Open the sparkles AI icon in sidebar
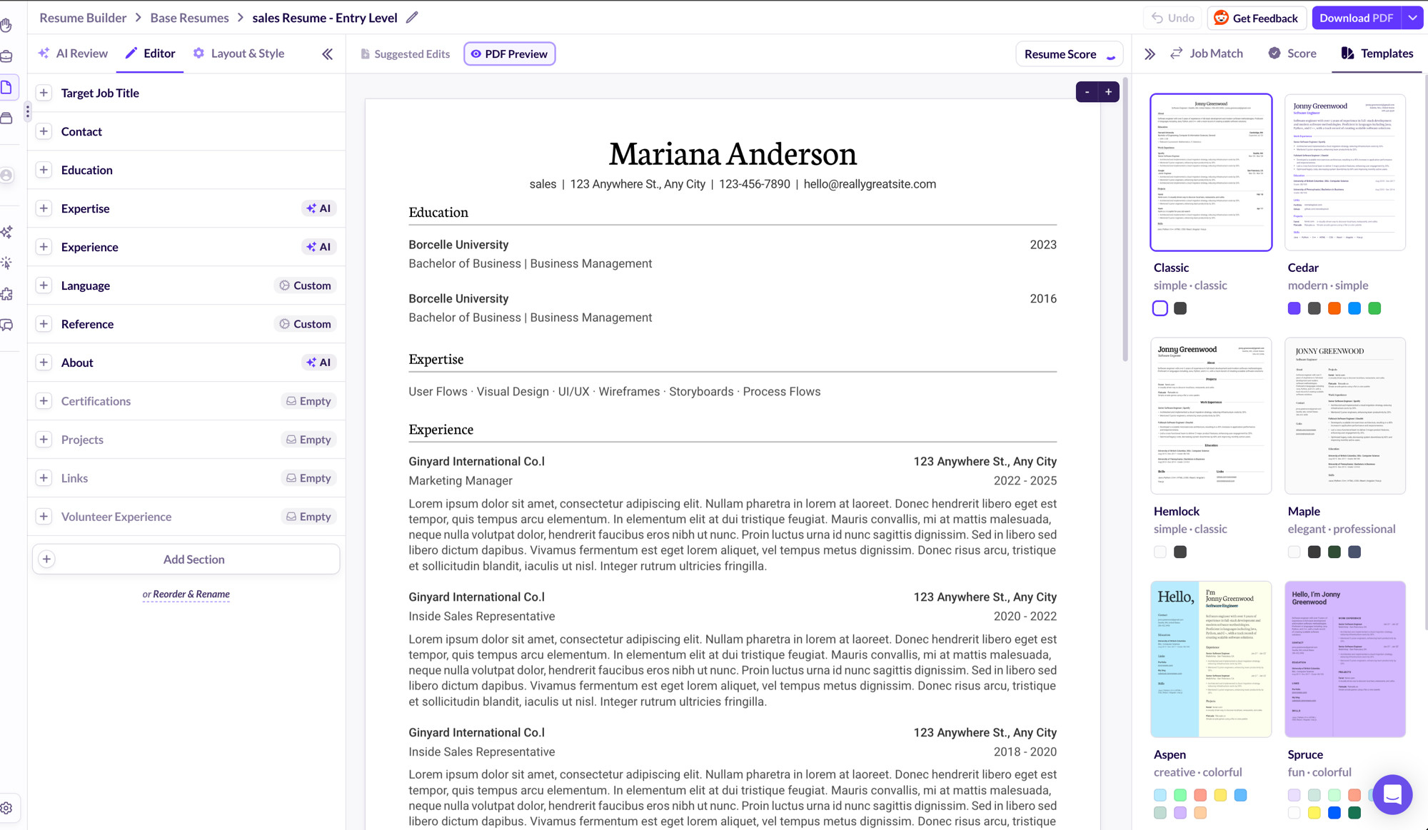Image resolution: width=1428 pixels, height=830 pixels. (7, 232)
